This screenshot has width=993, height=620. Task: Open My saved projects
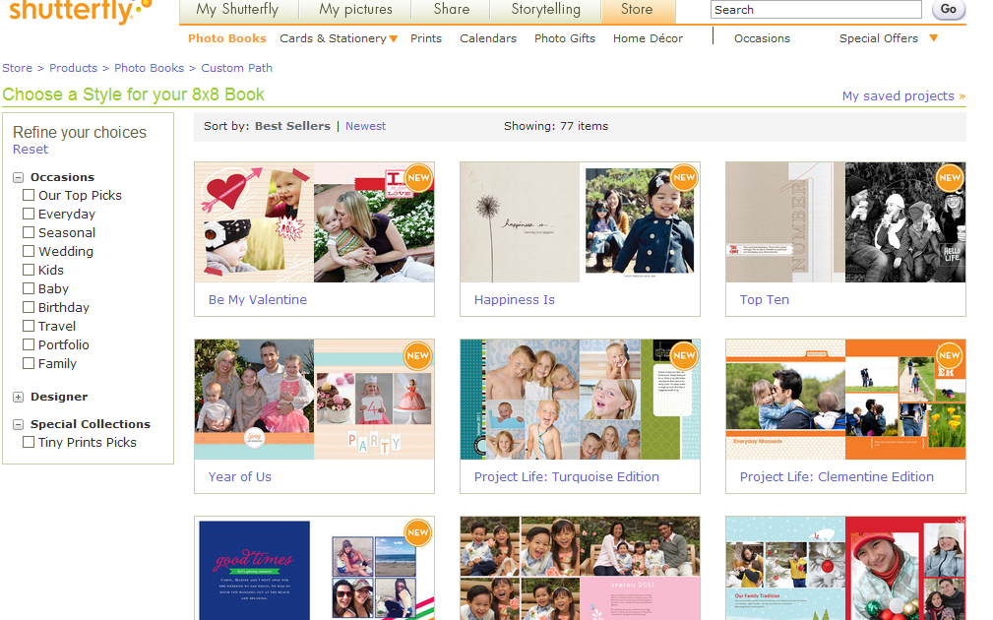(899, 95)
